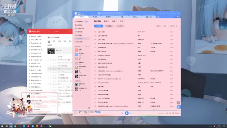Click the sound effect icon next to volume
227x128 pixels.
tap(170, 113)
